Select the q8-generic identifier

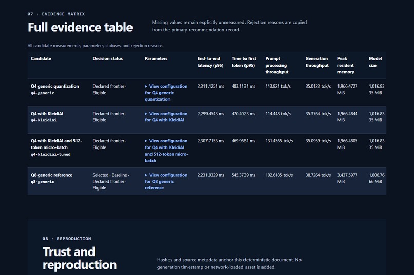tap(43, 182)
